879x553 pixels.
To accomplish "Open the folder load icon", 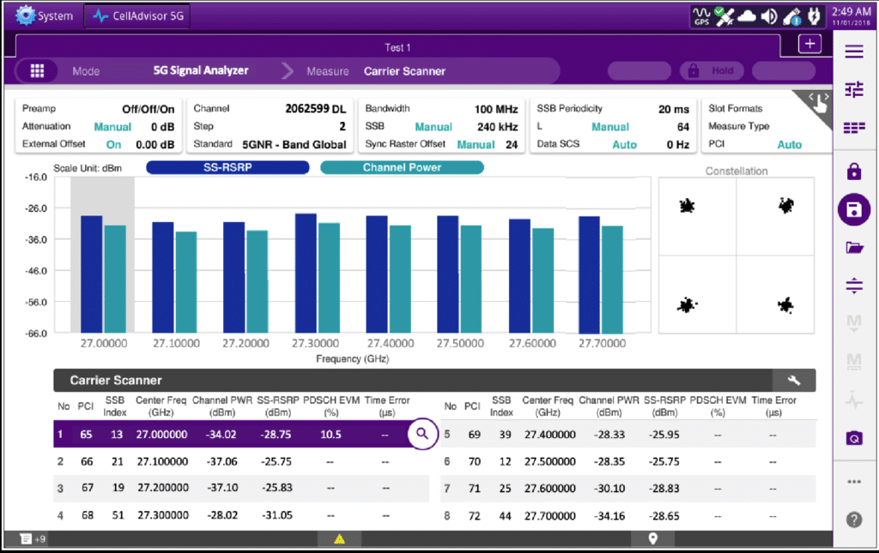I will click(853, 248).
